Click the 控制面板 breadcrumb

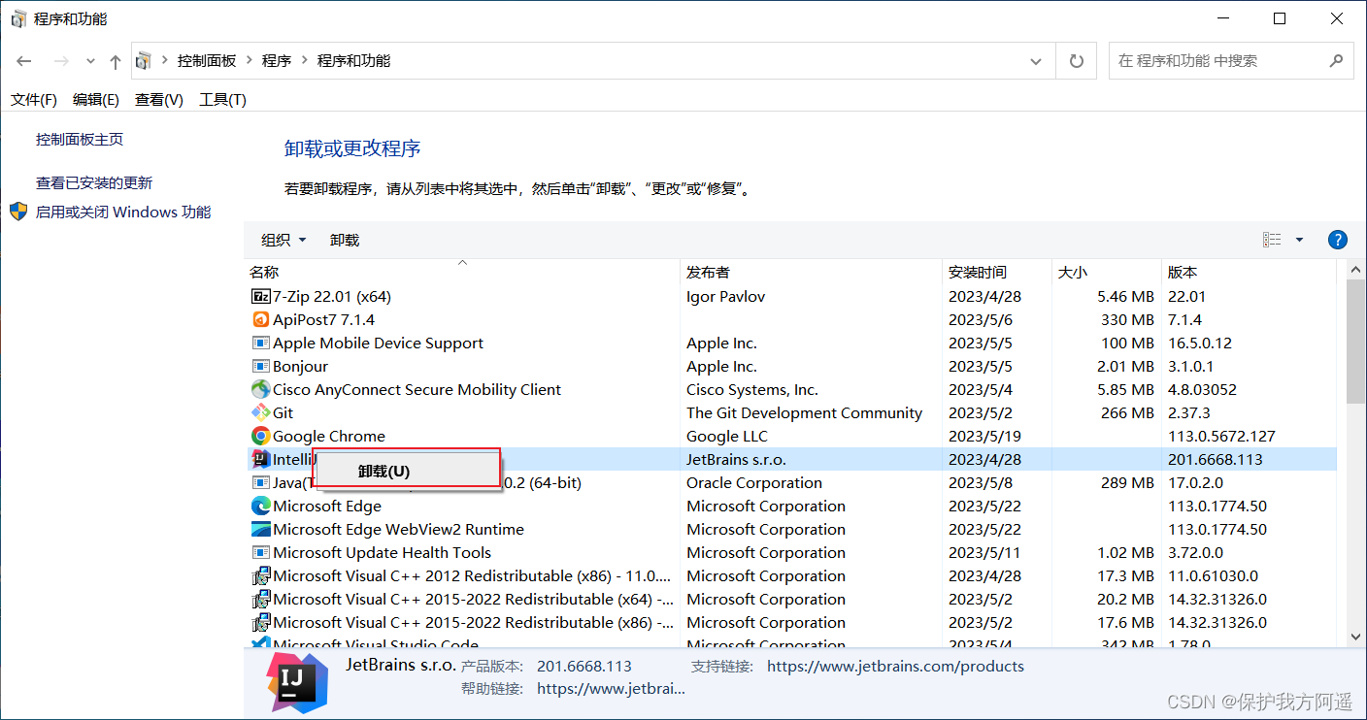coord(207,61)
